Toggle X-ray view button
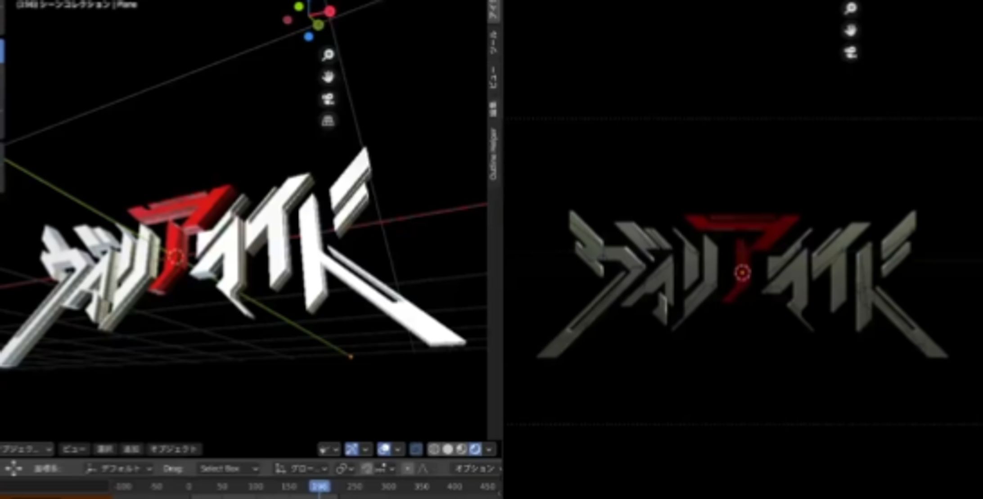Image resolution: width=983 pixels, height=499 pixels. [416, 449]
